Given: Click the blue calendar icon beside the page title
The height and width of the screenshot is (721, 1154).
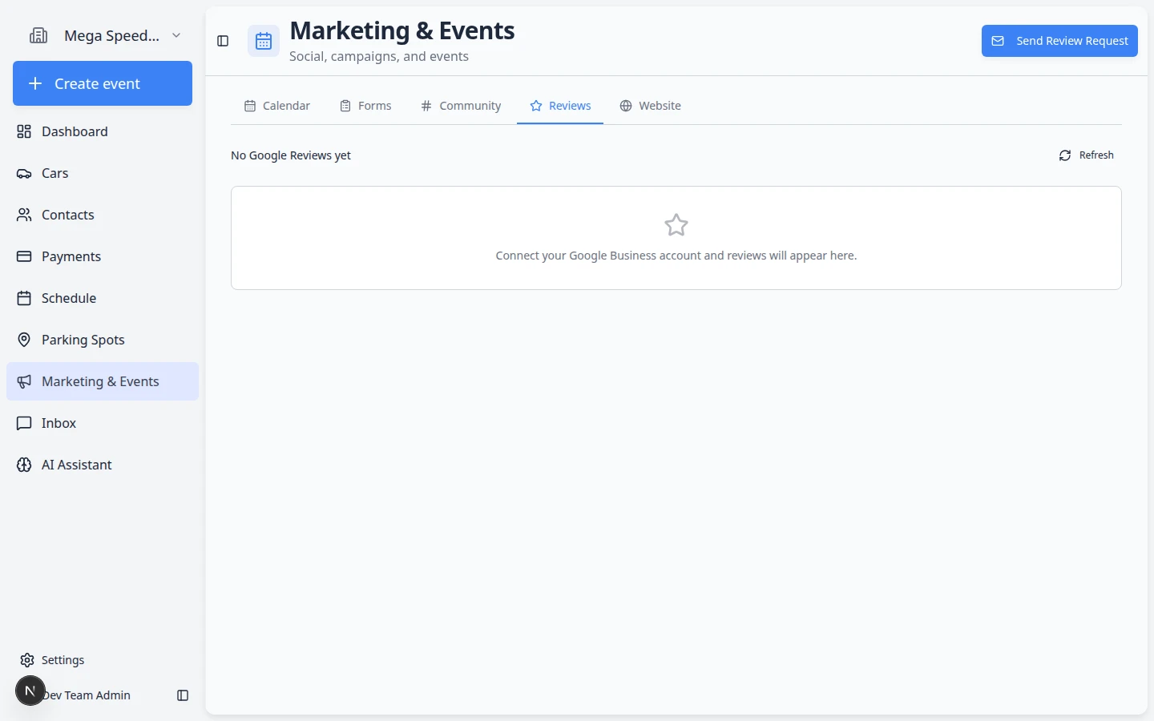Looking at the screenshot, I should [264, 41].
